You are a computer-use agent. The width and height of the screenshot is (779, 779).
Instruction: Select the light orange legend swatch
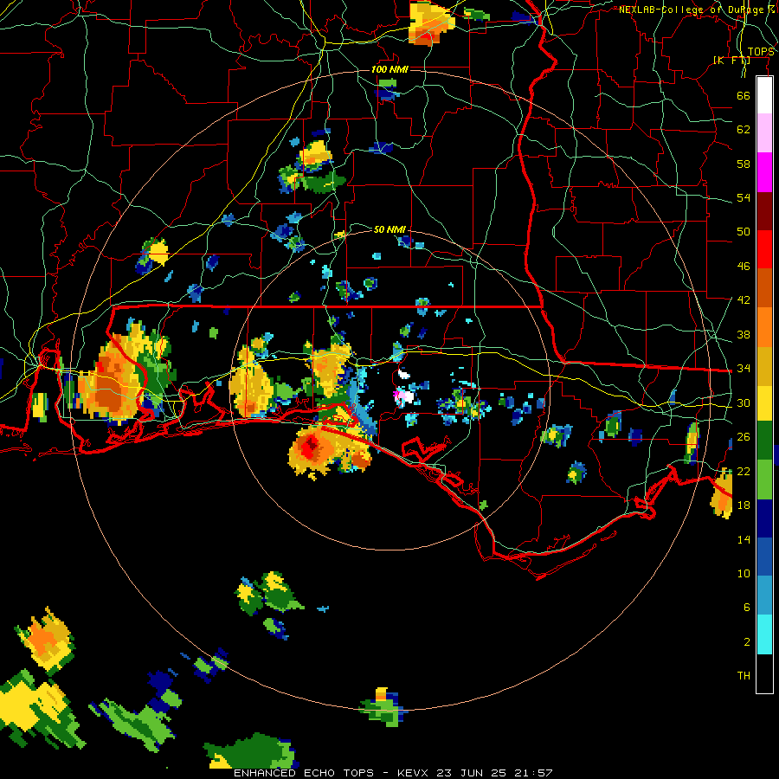[x=764, y=327]
